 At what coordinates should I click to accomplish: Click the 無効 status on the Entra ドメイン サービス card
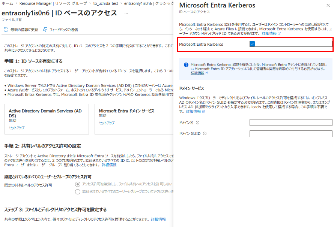(x=103, y=116)
